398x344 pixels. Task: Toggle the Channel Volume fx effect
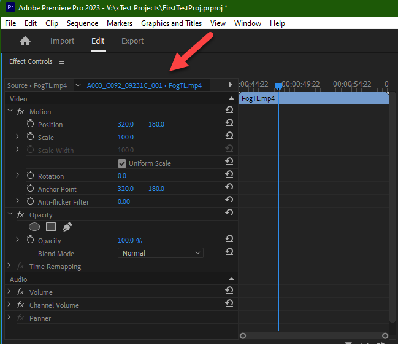pos(20,305)
